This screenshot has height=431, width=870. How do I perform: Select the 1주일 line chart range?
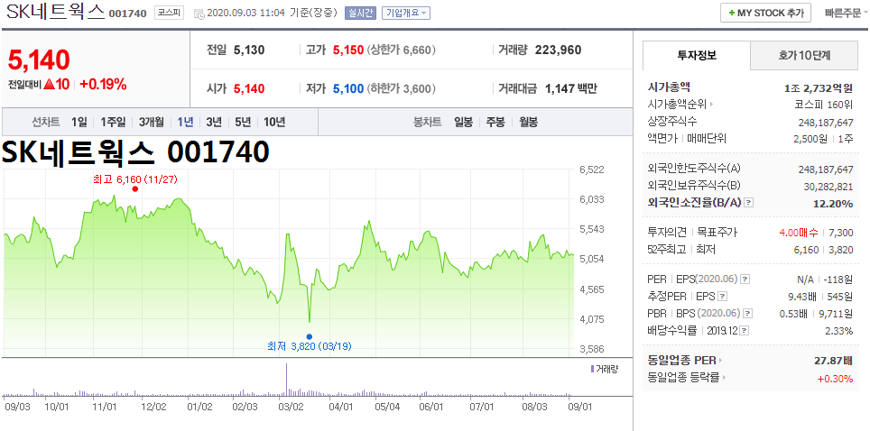pyautogui.click(x=113, y=122)
